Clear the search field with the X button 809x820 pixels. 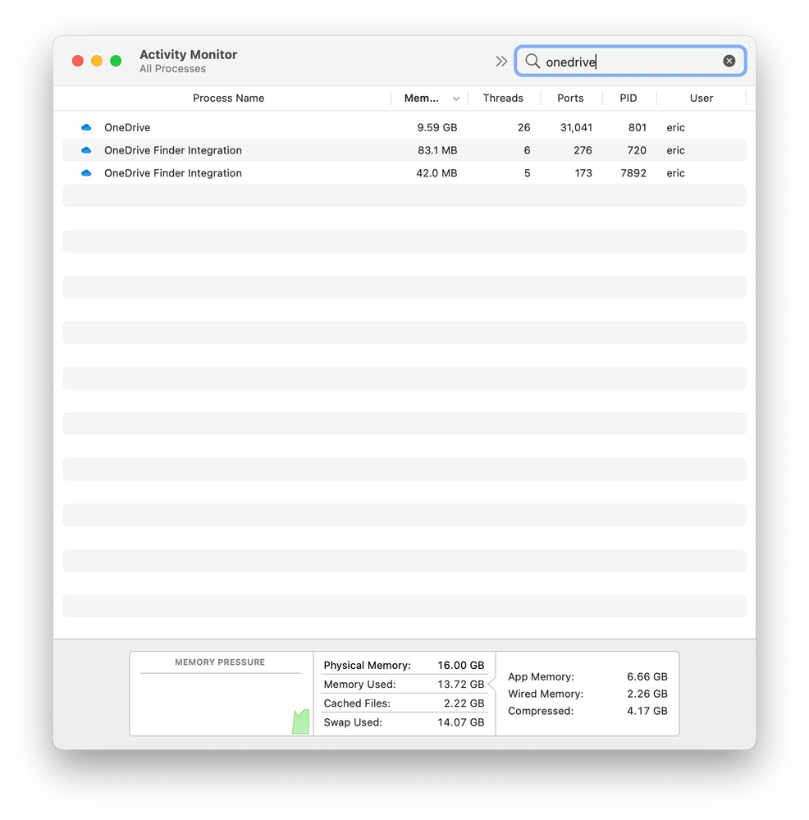(729, 62)
